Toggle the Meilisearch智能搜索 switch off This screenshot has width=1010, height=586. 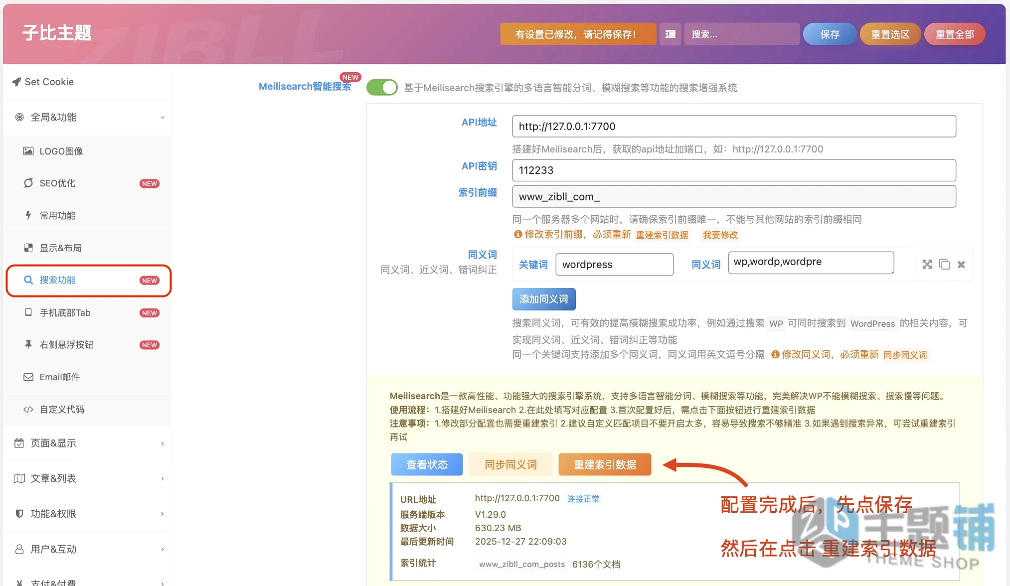tap(382, 87)
